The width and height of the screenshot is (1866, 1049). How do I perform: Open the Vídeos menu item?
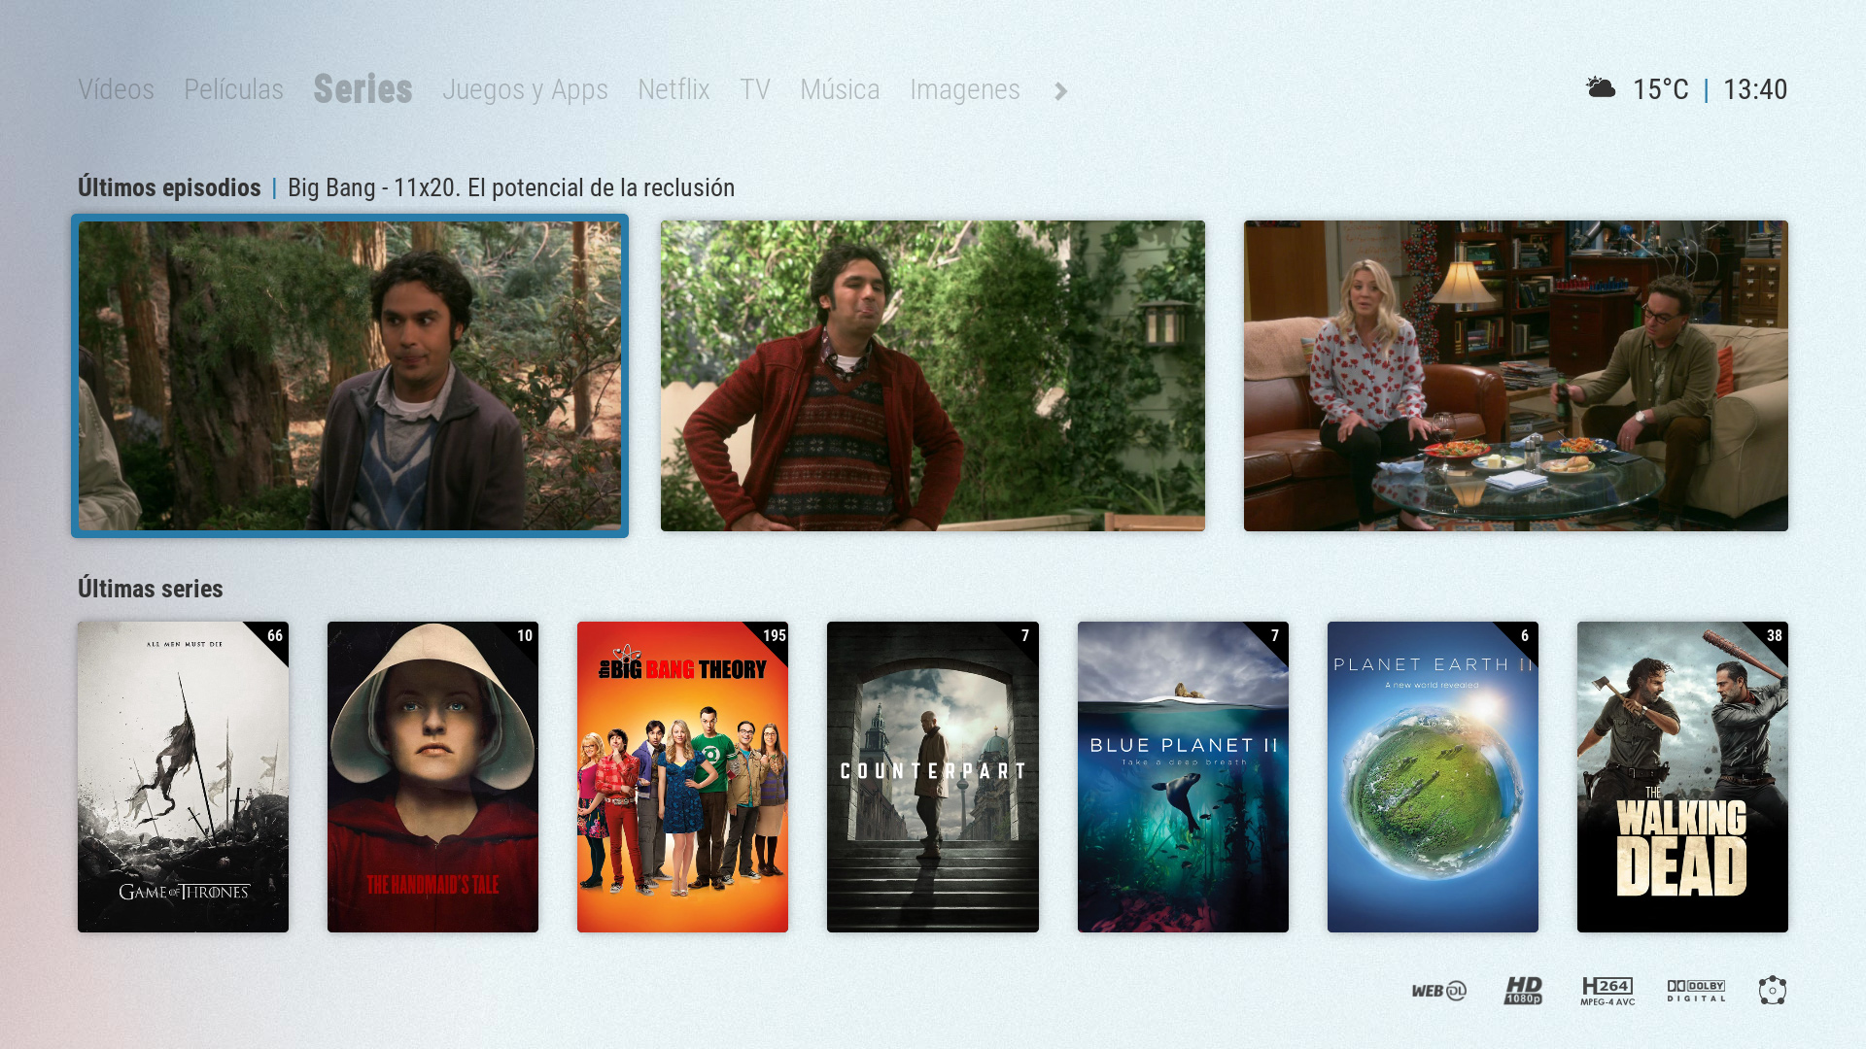[x=116, y=89]
